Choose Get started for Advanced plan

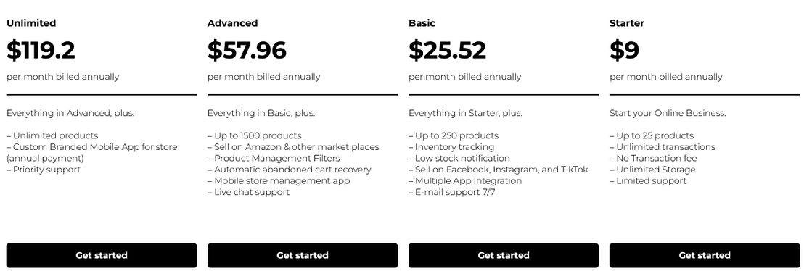[x=303, y=255]
